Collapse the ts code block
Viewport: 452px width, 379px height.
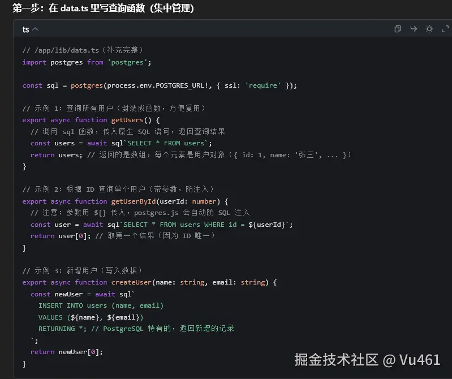36,29
